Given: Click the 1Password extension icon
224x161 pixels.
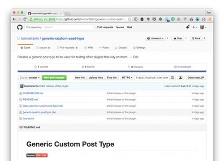Looking at the screenshot, I should (x=136, y=19).
